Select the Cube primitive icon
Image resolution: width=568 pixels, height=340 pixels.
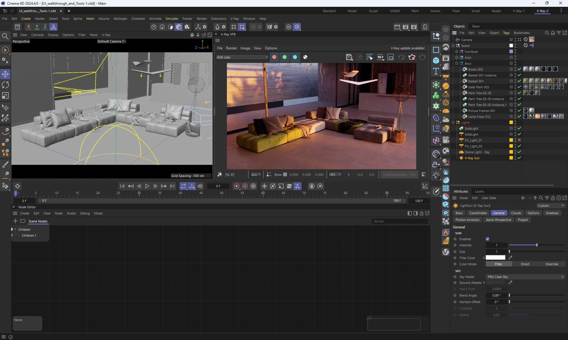coord(436,61)
